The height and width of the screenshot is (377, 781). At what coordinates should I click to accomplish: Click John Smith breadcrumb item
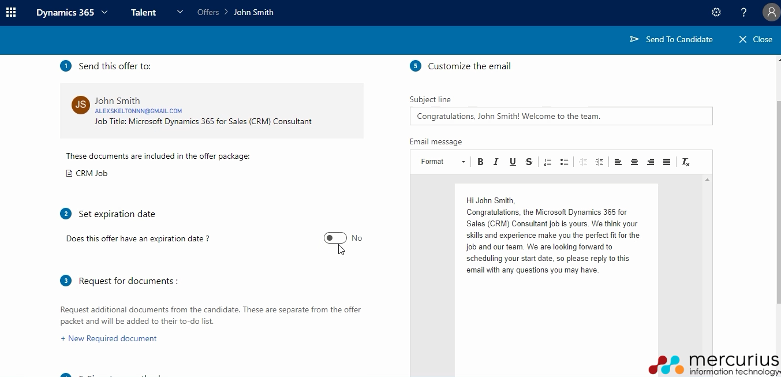[253, 12]
